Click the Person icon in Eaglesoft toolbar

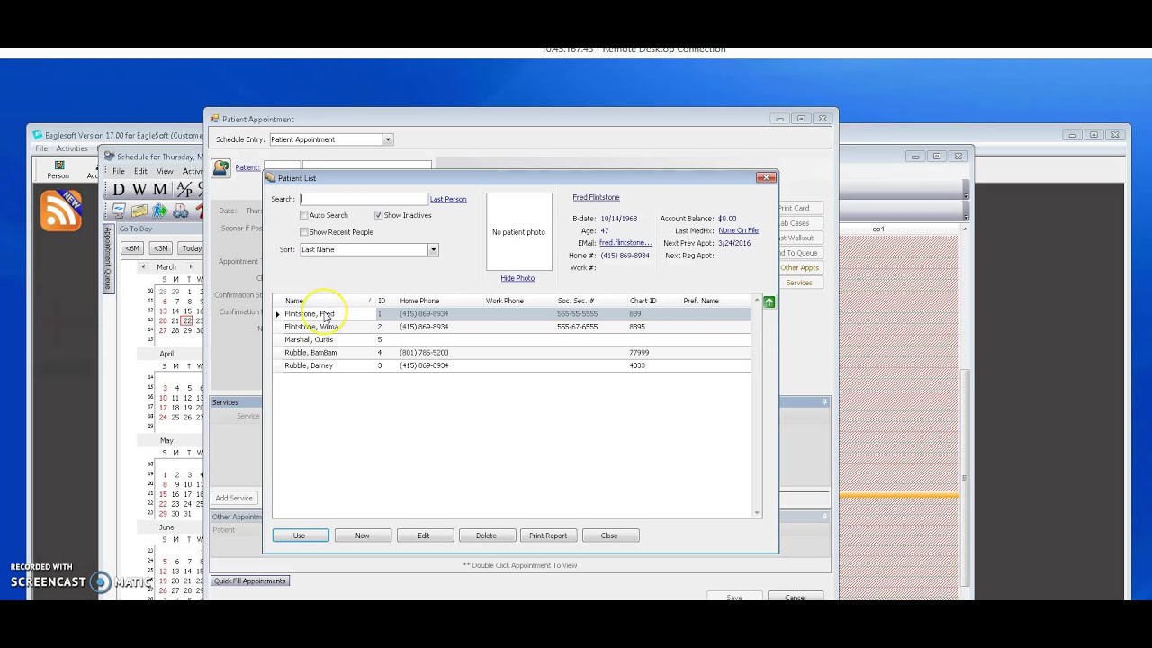pyautogui.click(x=58, y=170)
